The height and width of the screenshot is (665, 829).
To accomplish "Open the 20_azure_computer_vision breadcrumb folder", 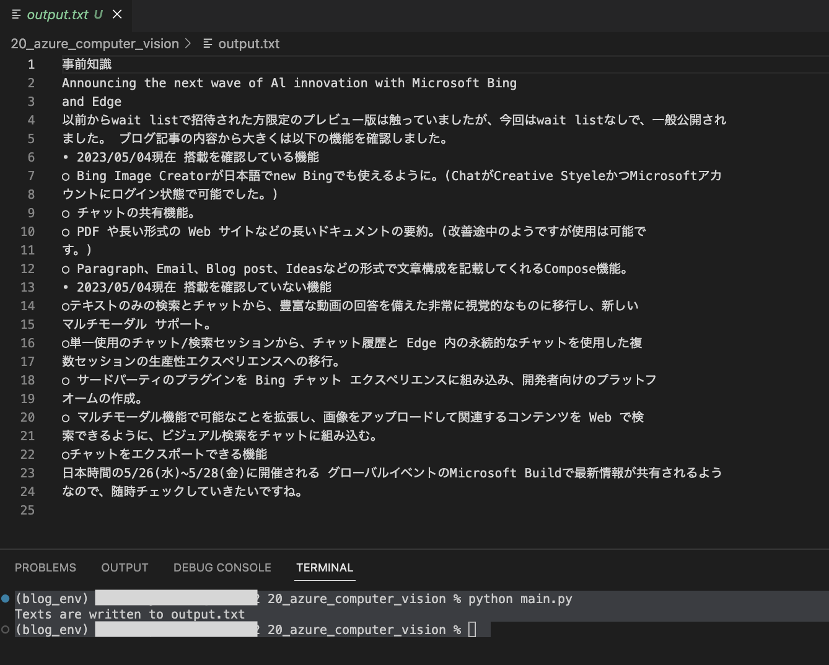I will click(95, 44).
